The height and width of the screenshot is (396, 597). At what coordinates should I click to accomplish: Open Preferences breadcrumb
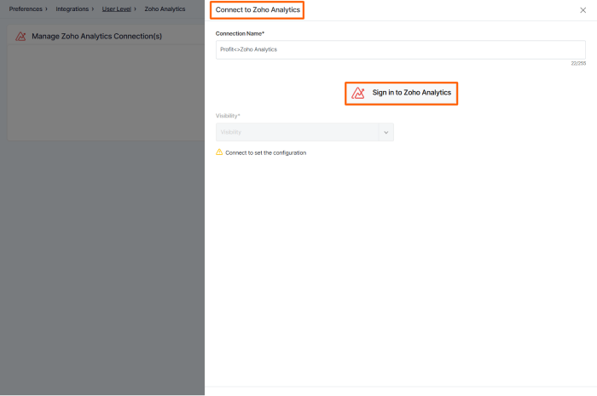(x=26, y=9)
